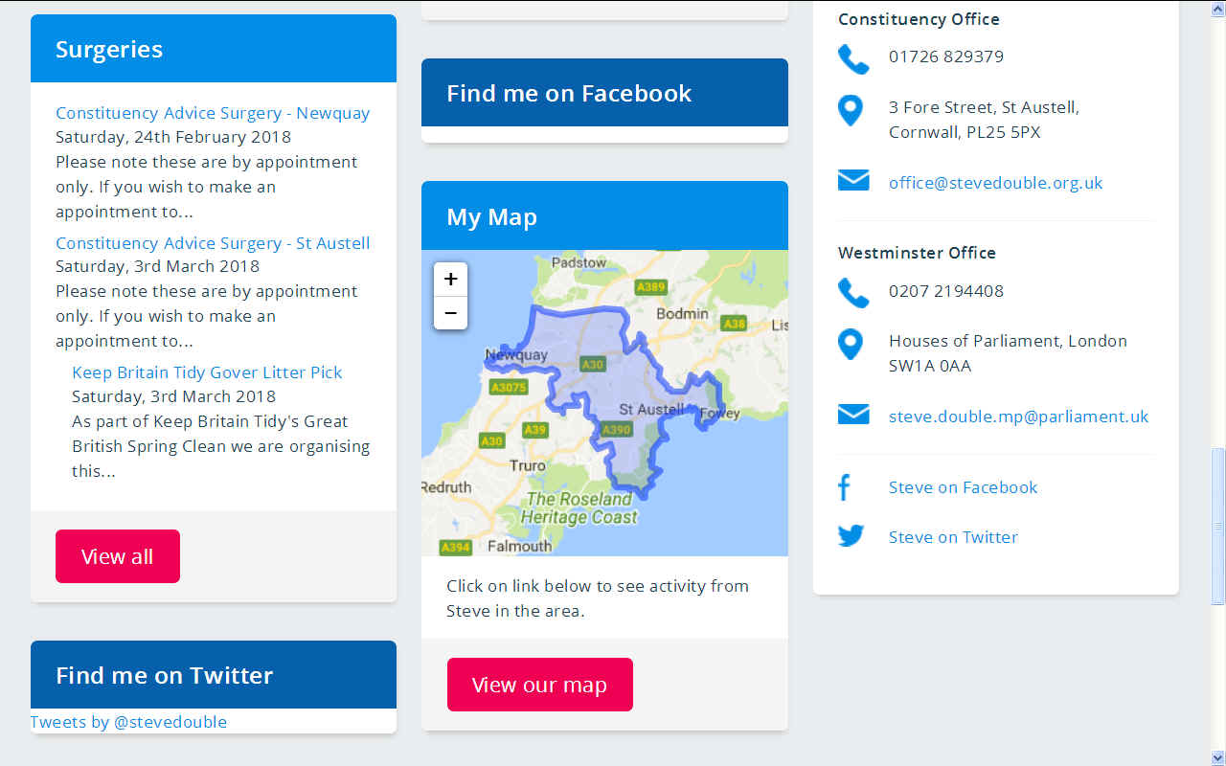Click the page vertical scrollbar thumb
This screenshot has height=766, width=1226.
point(1218,526)
